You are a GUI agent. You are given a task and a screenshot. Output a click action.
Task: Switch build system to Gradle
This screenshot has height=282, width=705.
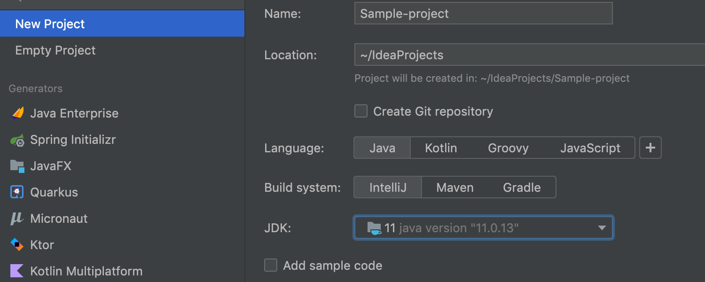[522, 188]
